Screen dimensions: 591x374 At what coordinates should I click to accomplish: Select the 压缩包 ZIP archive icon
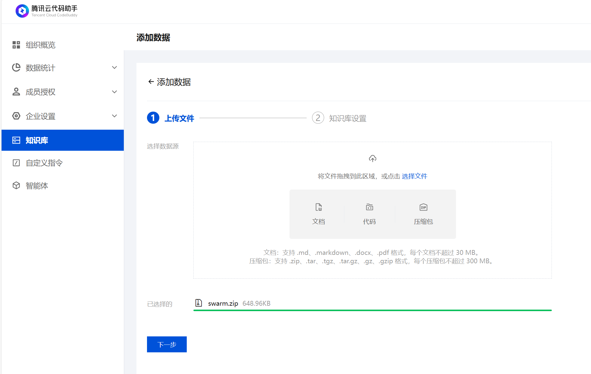point(423,207)
